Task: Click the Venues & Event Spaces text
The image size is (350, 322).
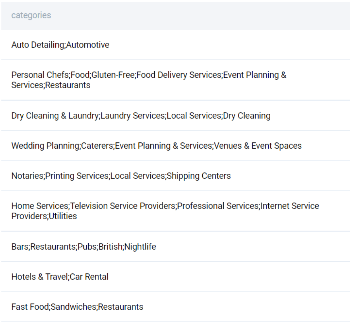Action: [x=257, y=146]
